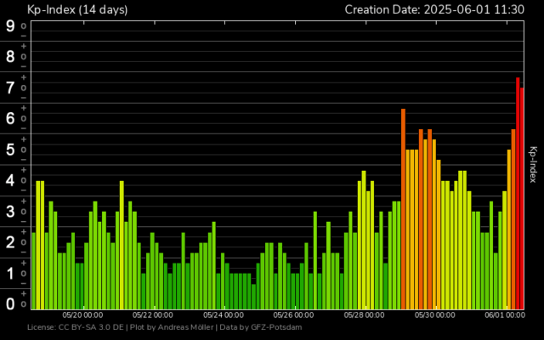Click the number 9 on the y-axis
Image resolution: width=544 pixels, height=340 pixels.
[10, 25]
